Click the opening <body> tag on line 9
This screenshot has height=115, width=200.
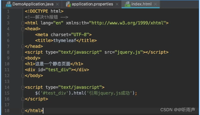(x=33, y=58)
